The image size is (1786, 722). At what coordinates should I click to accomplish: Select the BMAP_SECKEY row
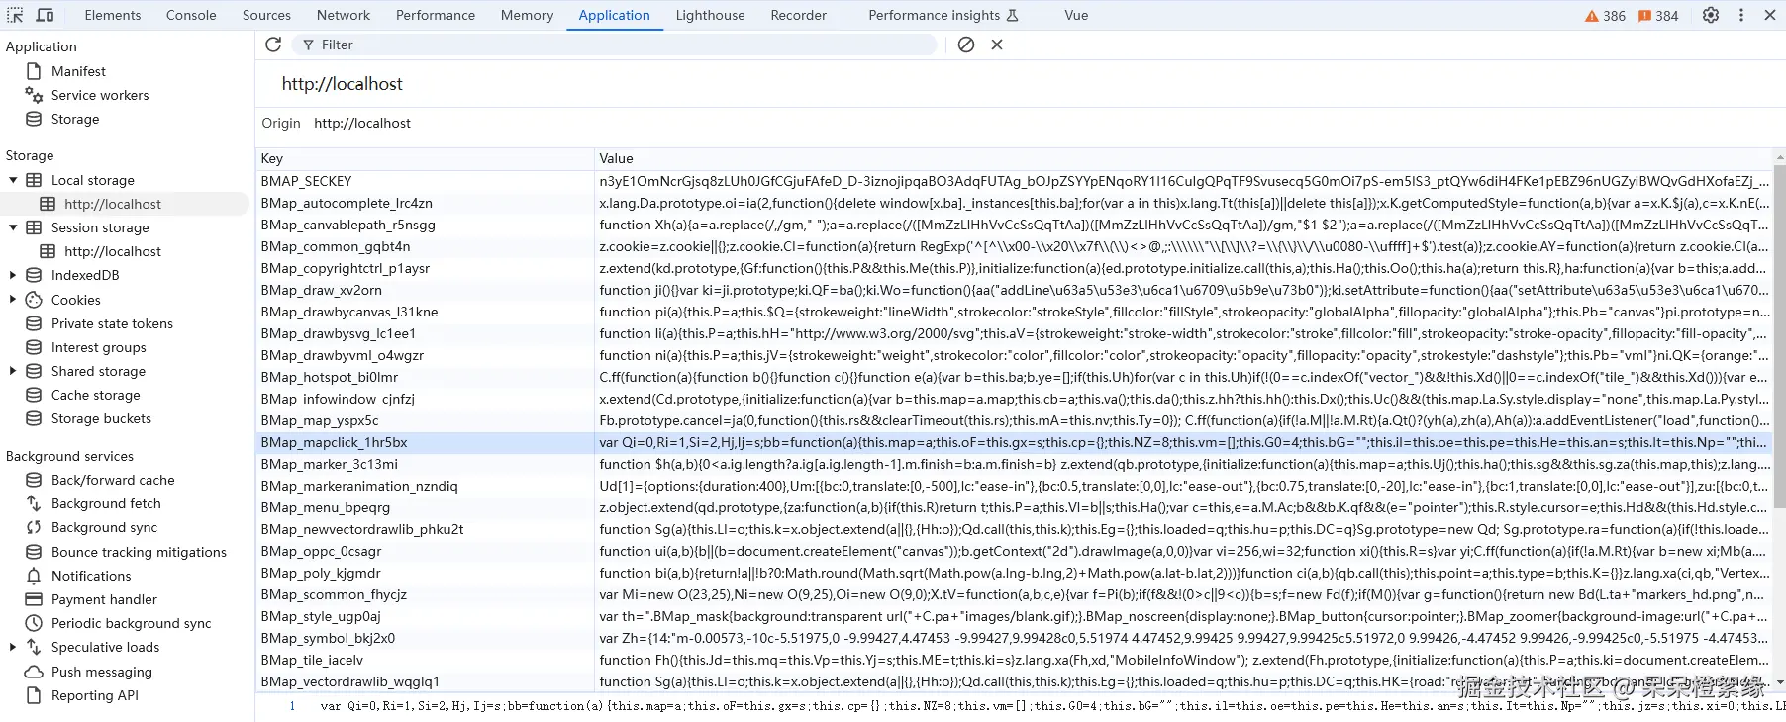pos(1013,181)
